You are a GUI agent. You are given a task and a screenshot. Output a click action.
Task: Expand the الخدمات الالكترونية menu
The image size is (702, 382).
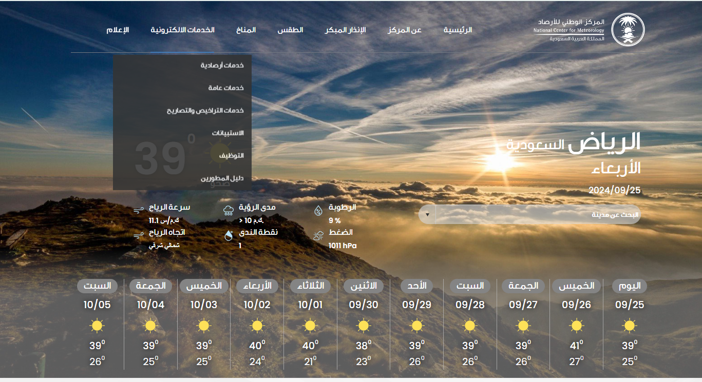tap(182, 30)
